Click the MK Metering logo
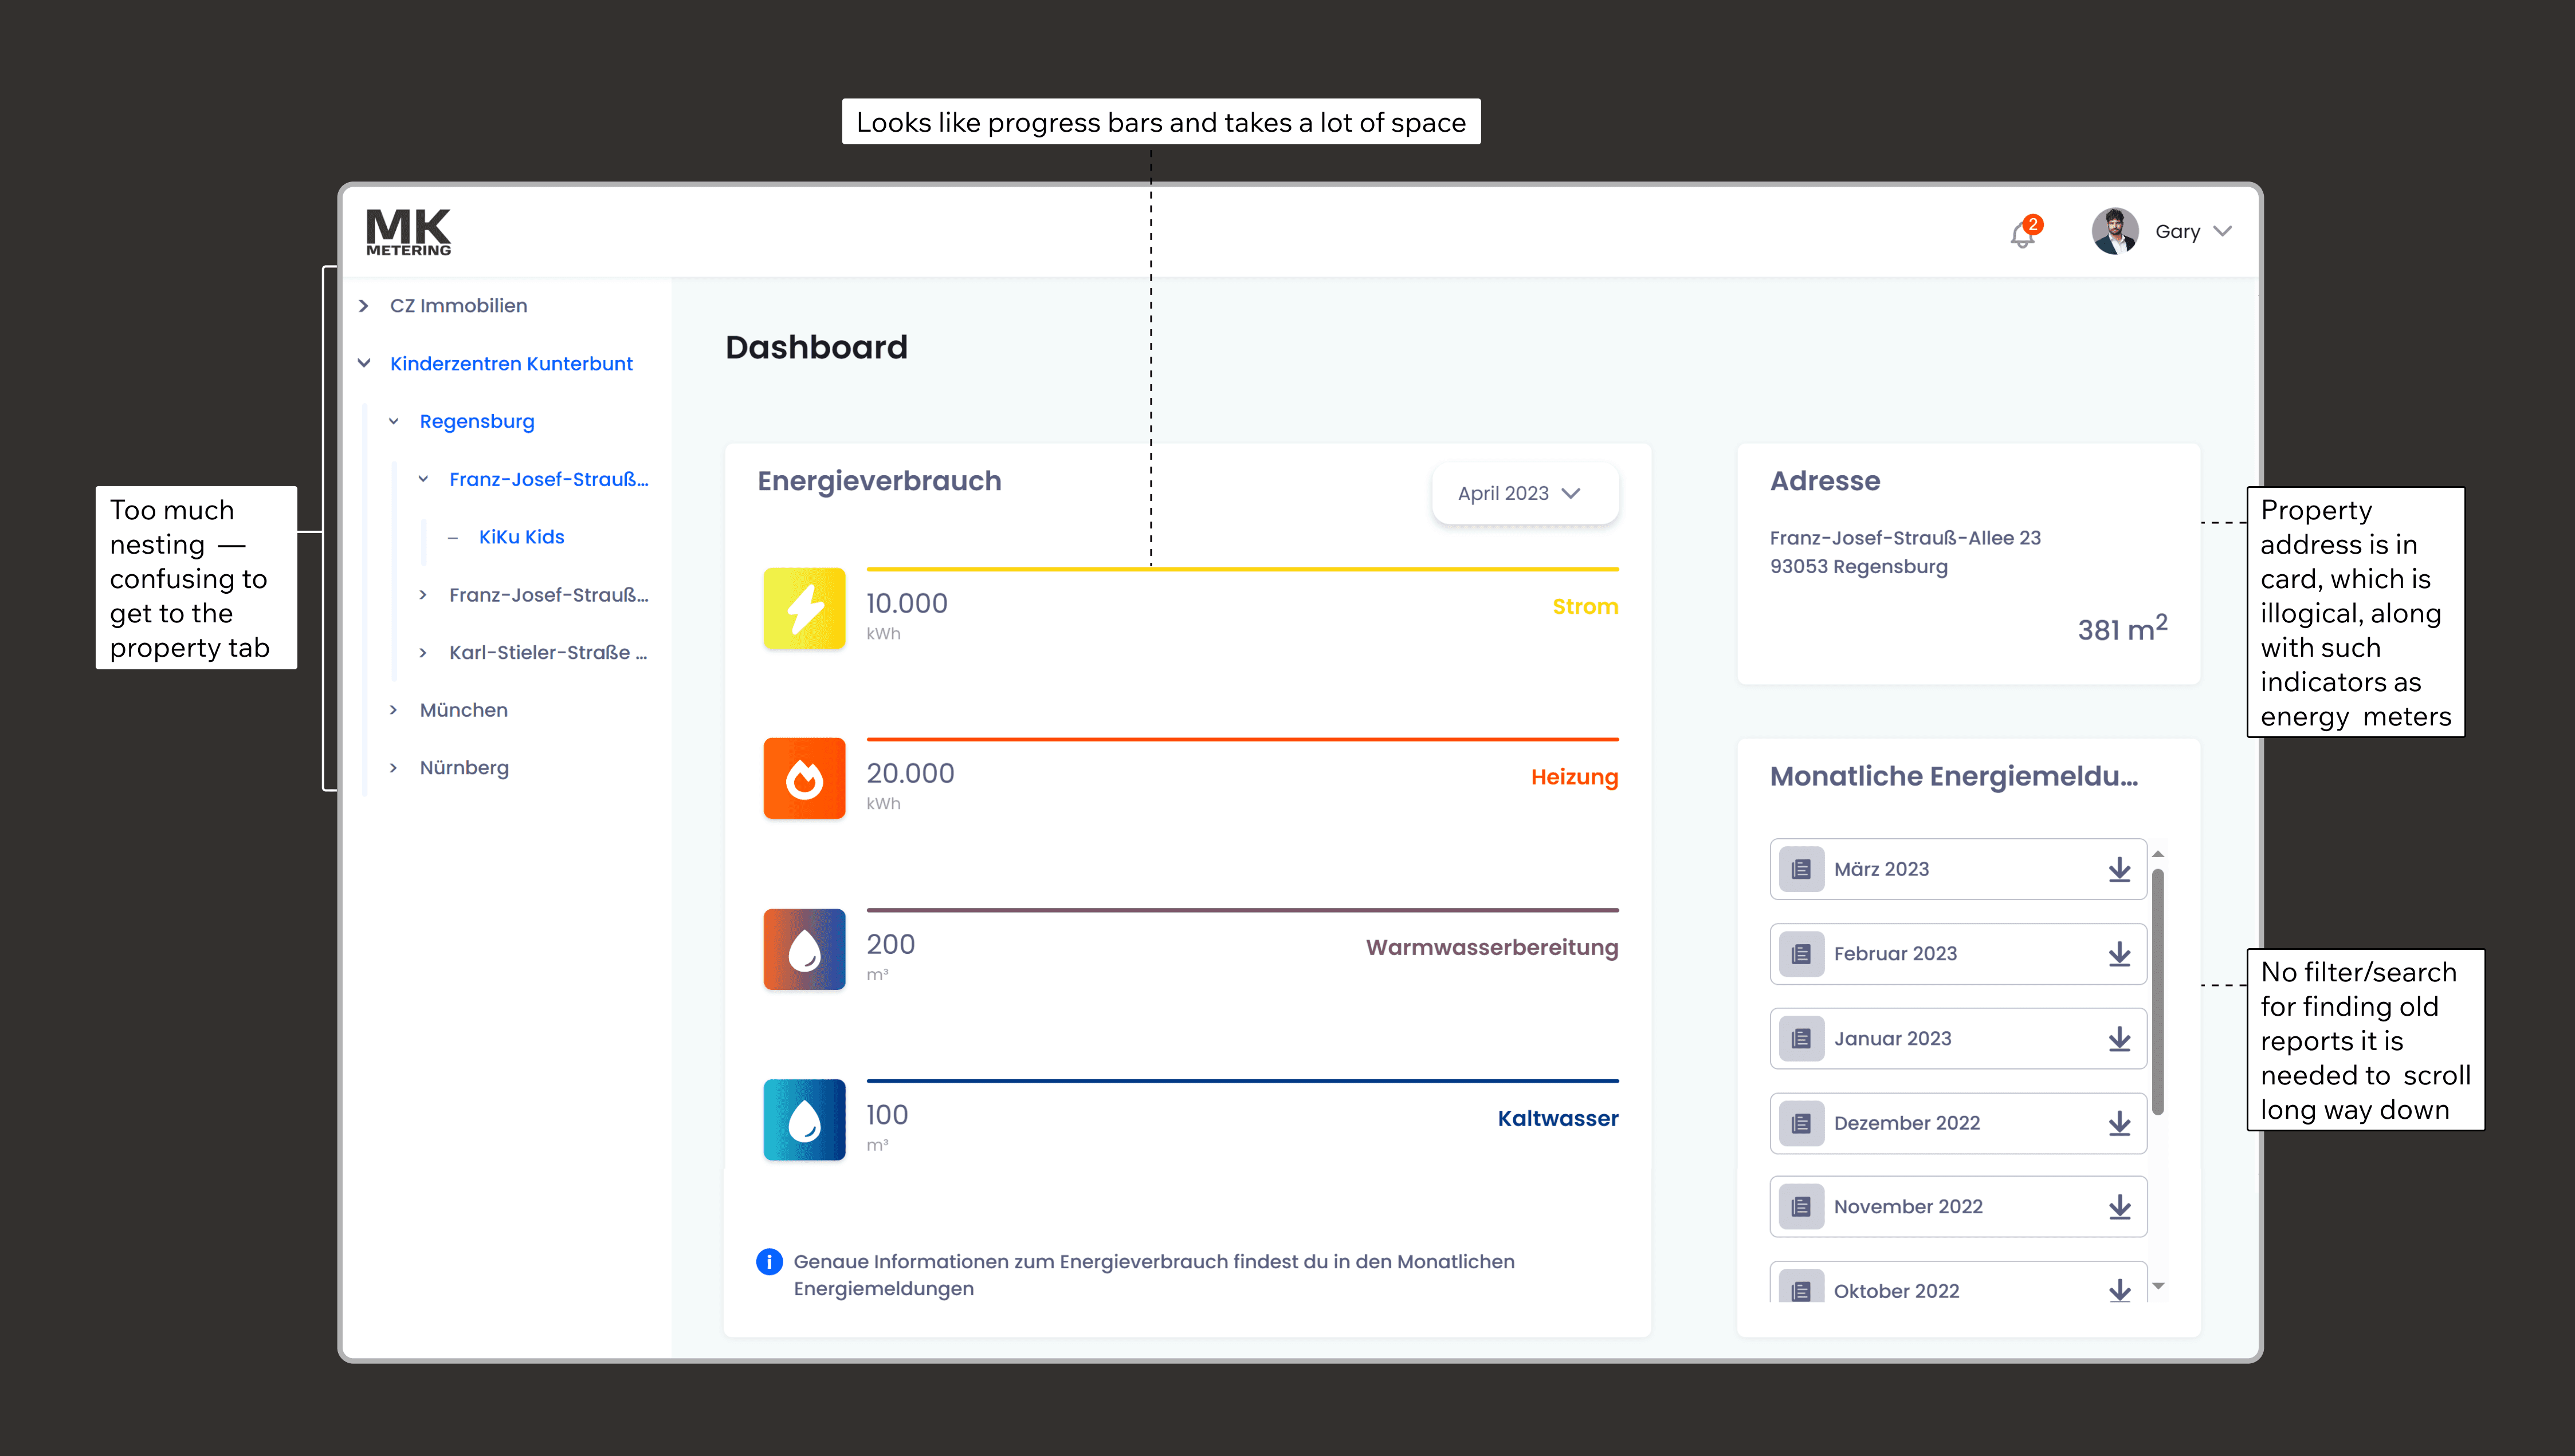 pos(409,232)
